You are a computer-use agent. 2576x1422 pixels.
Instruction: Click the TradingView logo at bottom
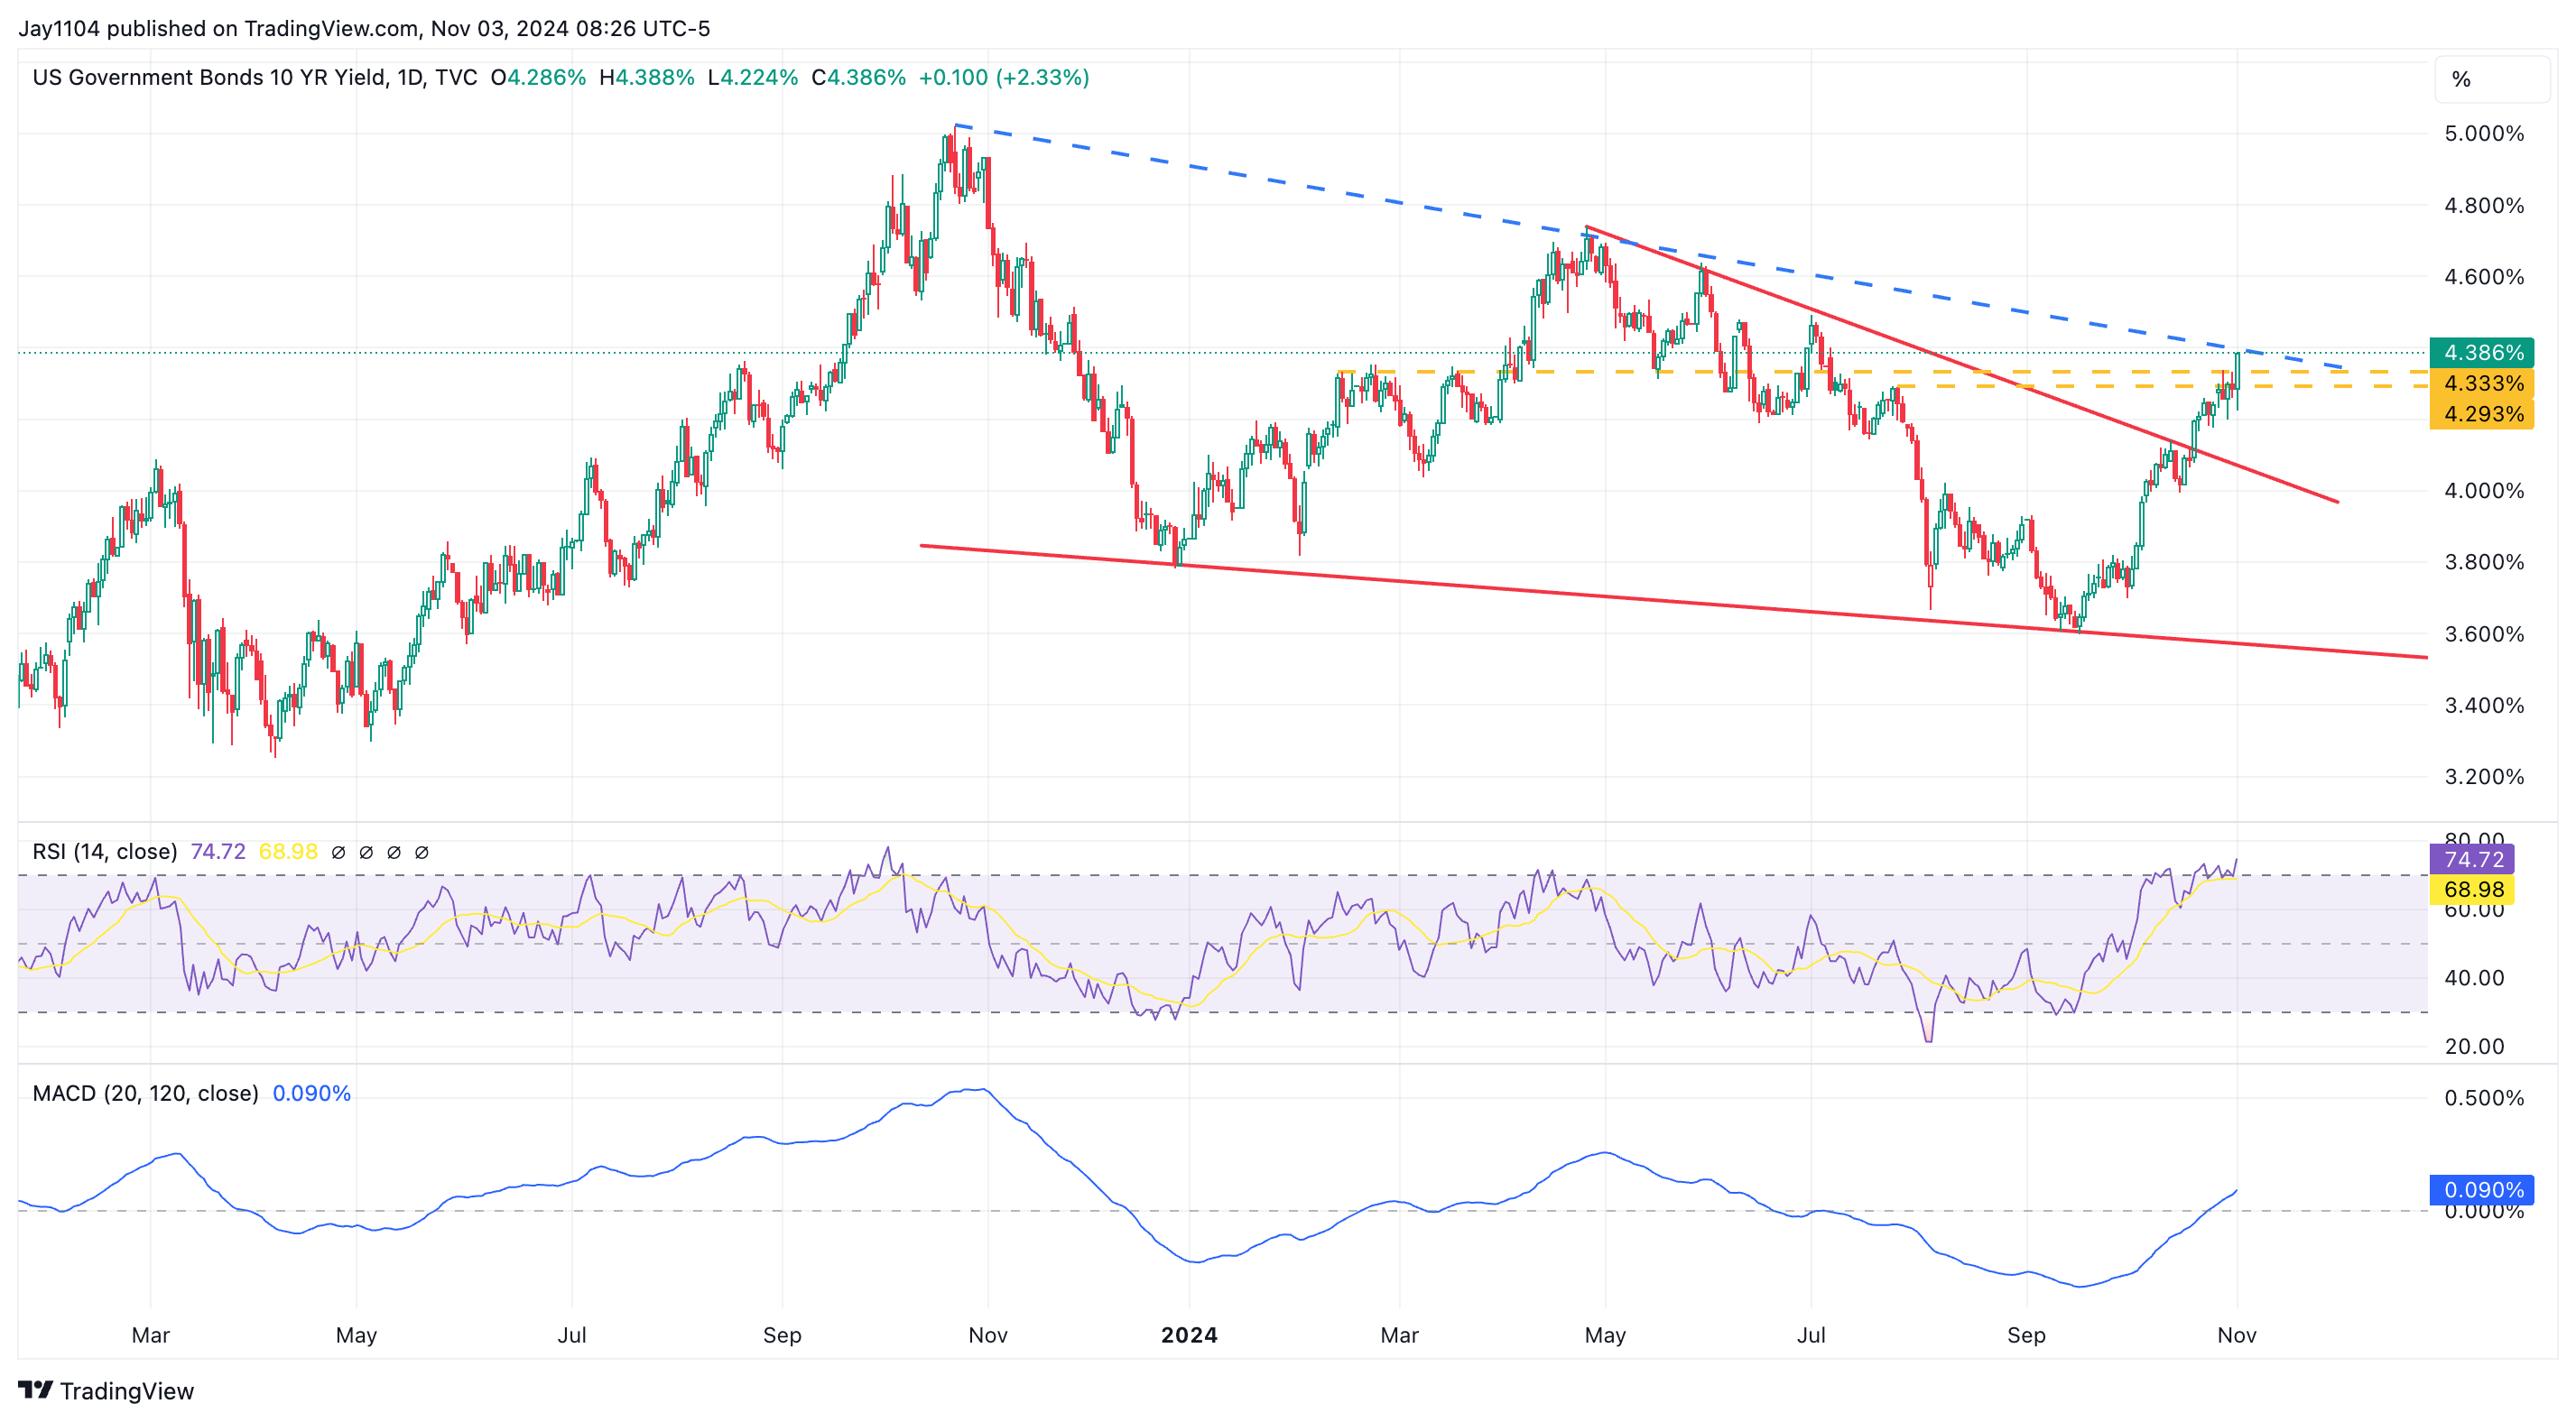point(106,1391)
